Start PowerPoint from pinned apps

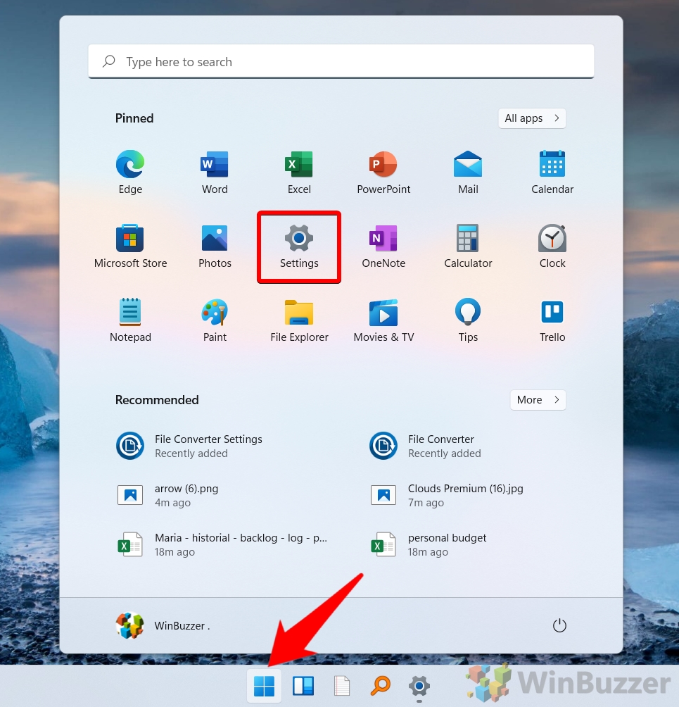pyautogui.click(x=383, y=173)
